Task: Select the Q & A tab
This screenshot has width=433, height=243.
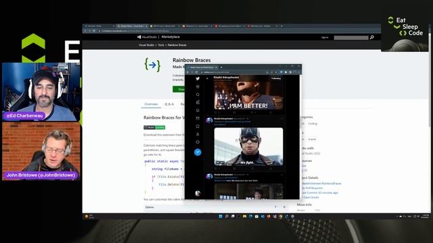Action: click(169, 104)
